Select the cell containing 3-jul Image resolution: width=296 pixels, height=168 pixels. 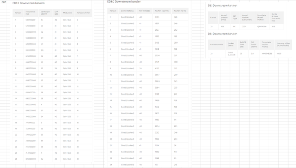click(x=3, y=2)
